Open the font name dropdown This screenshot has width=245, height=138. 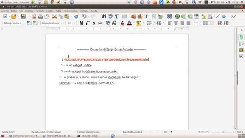62,23
